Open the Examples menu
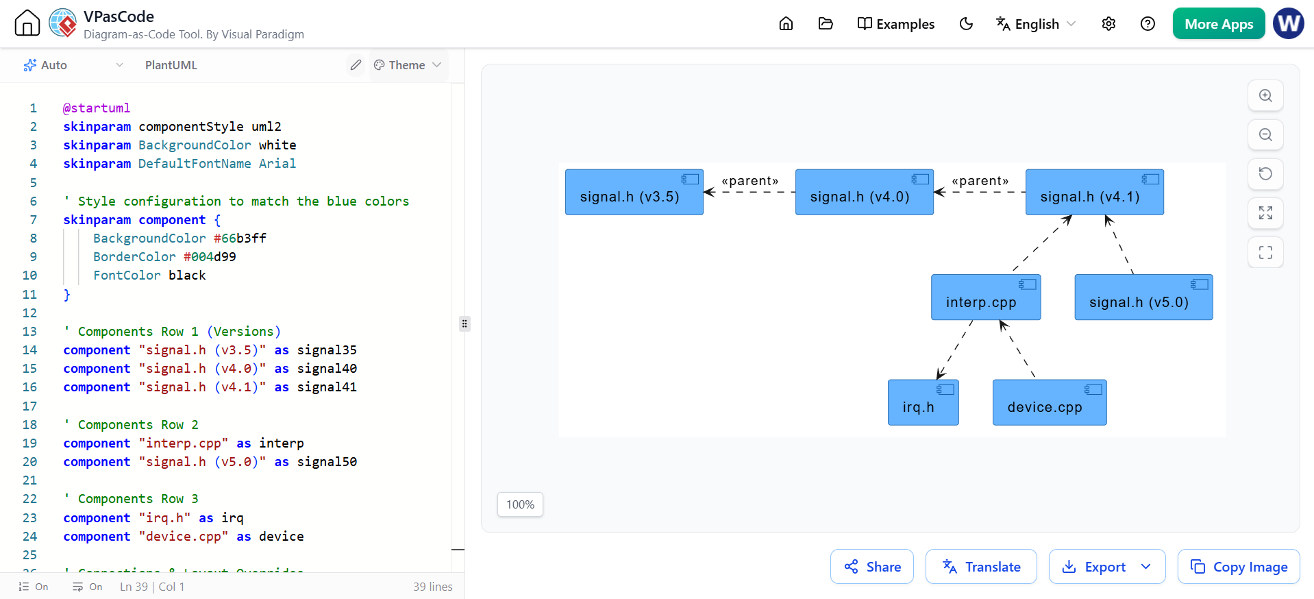Screen dimensions: 1314x599 pos(895,24)
